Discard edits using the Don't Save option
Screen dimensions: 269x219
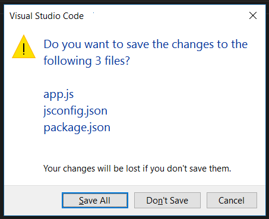pyautogui.click(x=167, y=200)
